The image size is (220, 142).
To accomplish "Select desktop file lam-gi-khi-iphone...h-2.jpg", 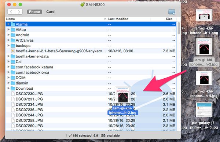I will pos(204,52).
